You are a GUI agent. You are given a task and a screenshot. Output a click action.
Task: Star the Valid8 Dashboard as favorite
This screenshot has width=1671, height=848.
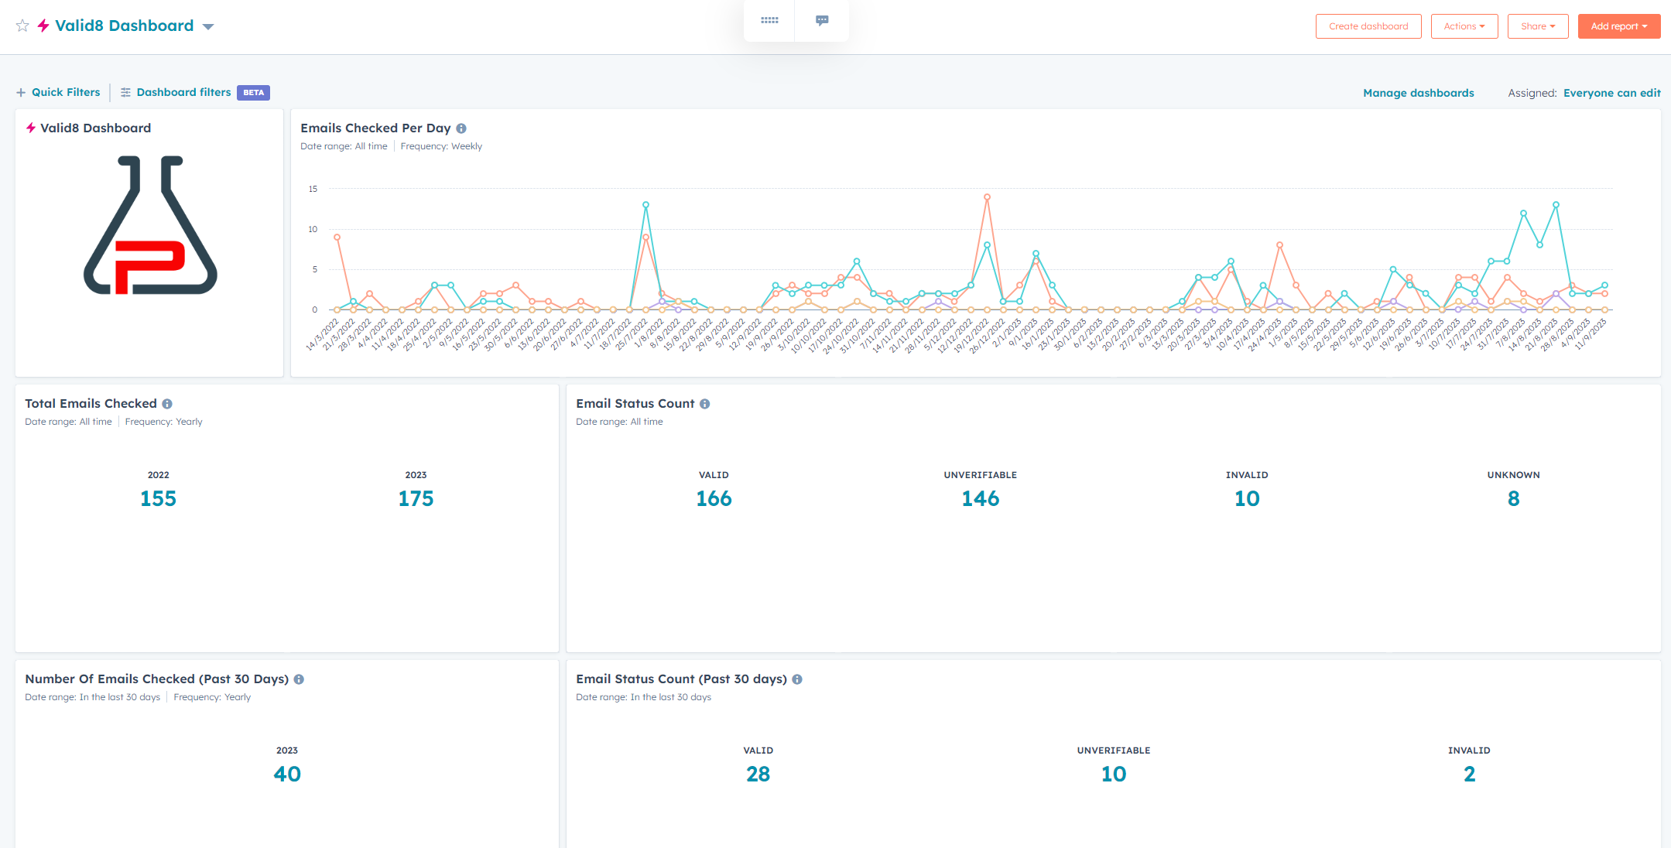coord(22,26)
